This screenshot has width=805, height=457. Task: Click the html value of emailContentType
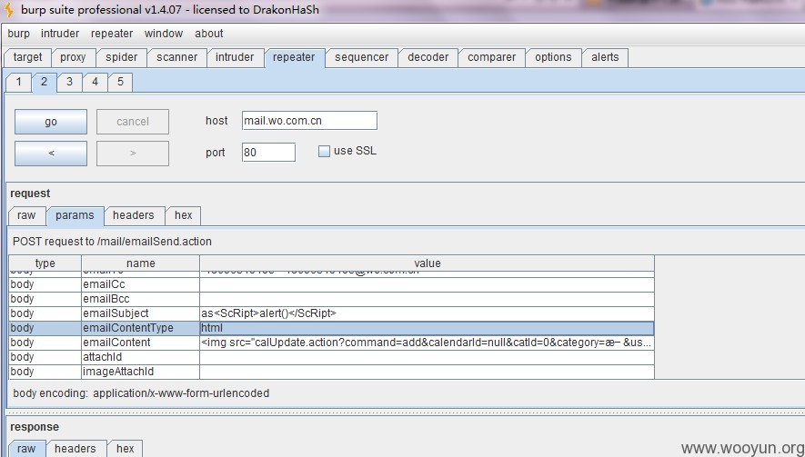[428, 328]
